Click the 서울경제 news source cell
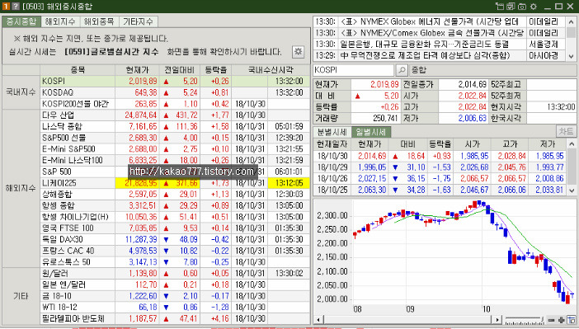This screenshot has height=329, width=579. tap(546, 45)
